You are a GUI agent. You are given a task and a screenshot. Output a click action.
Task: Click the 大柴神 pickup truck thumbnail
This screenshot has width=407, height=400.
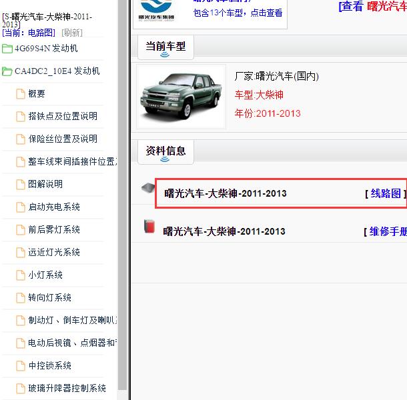click(x=181, y=97)
